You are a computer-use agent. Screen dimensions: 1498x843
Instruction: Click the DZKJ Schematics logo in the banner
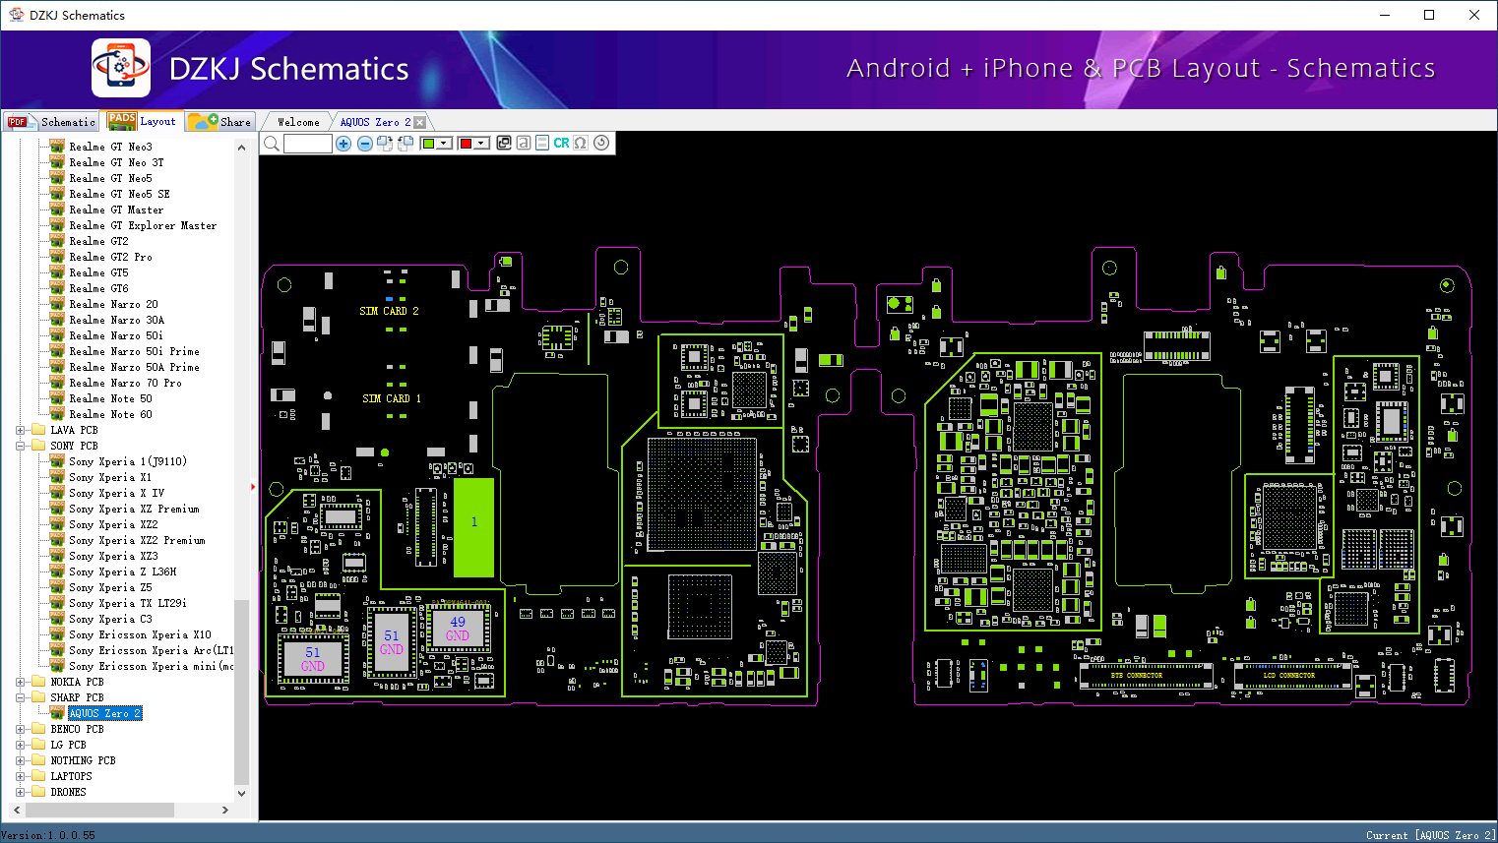click(121, 68)
